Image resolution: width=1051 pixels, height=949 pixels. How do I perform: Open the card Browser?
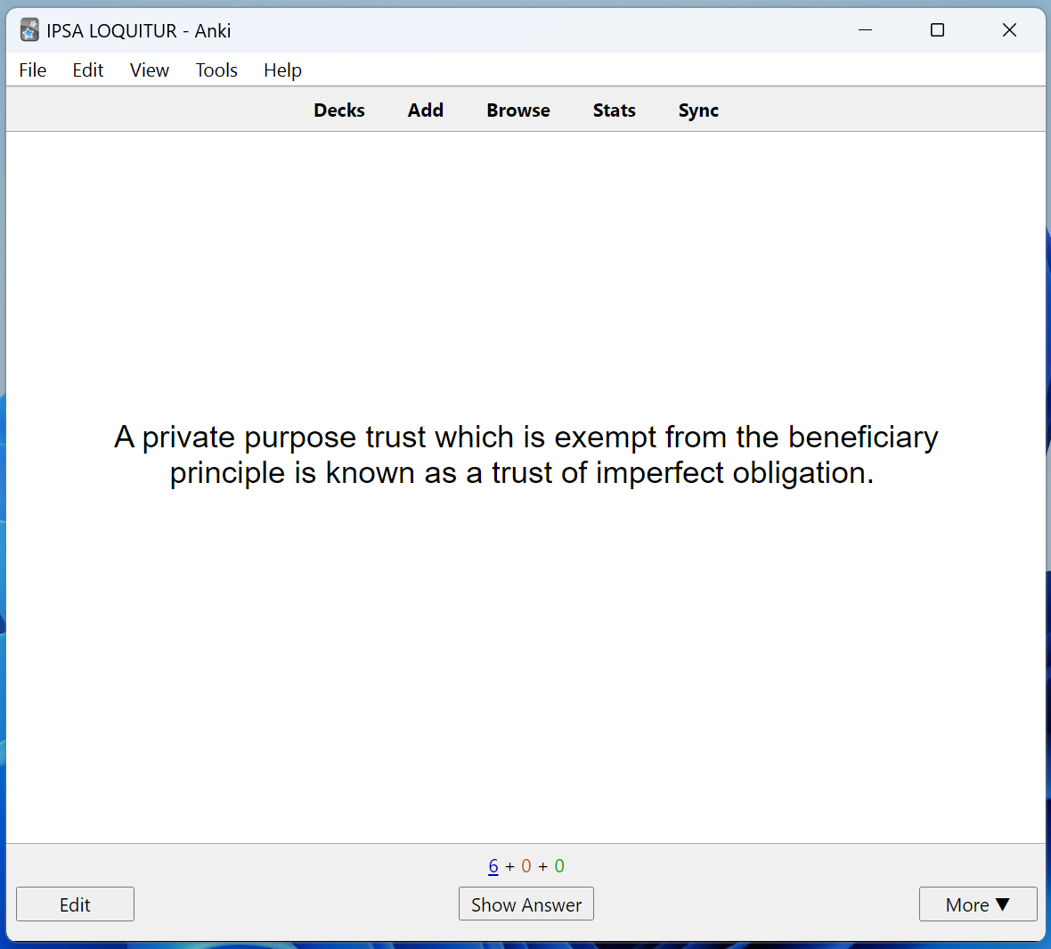click(x=518, y=110)
